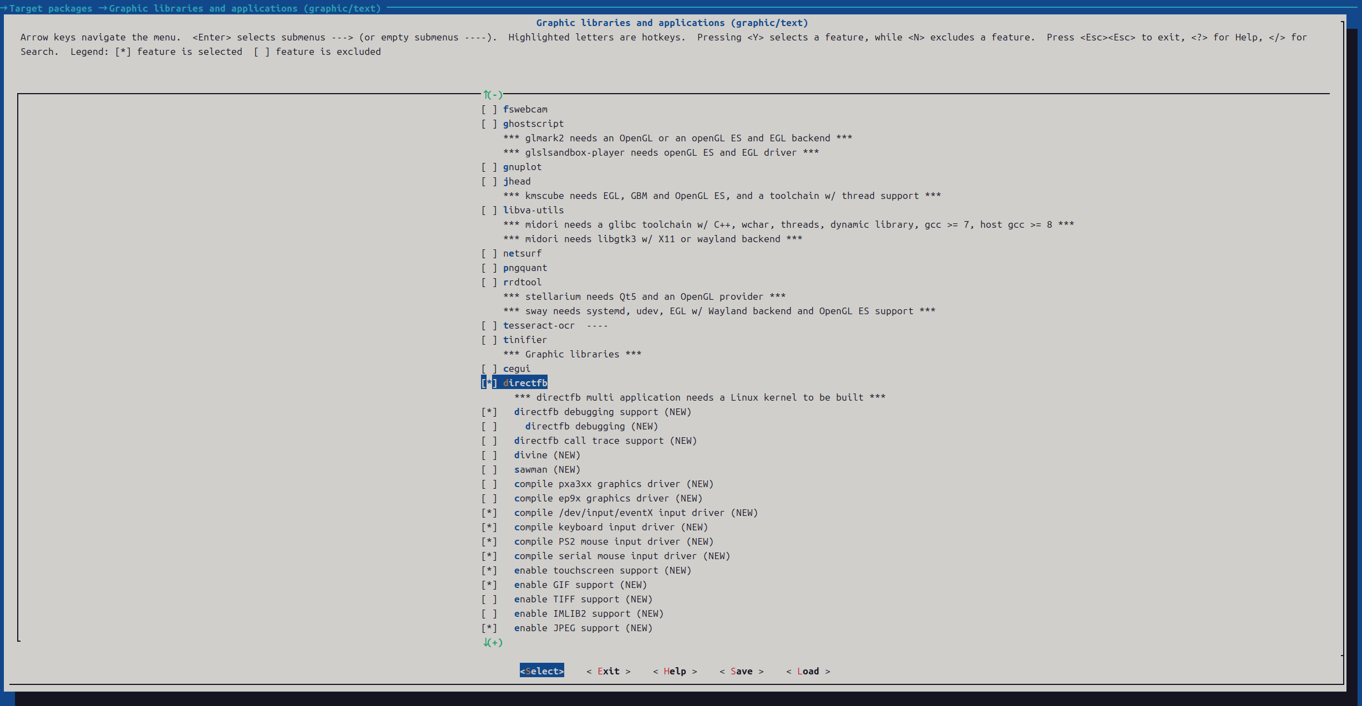Click the Target packages breadcrumb
Viewport: 1362px width, 706px height.
pos(50,8)
